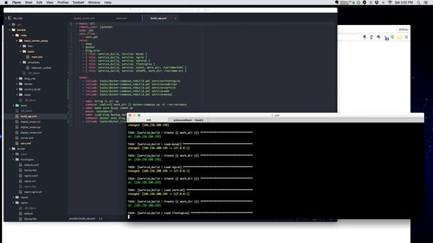Collapse the roles folder arrow
433x243 pixels.
[14, 35]
